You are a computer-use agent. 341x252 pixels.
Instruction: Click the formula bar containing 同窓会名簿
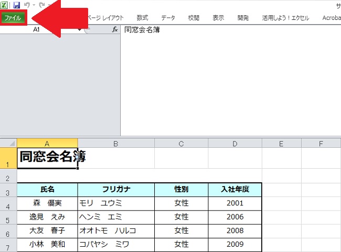231,30
